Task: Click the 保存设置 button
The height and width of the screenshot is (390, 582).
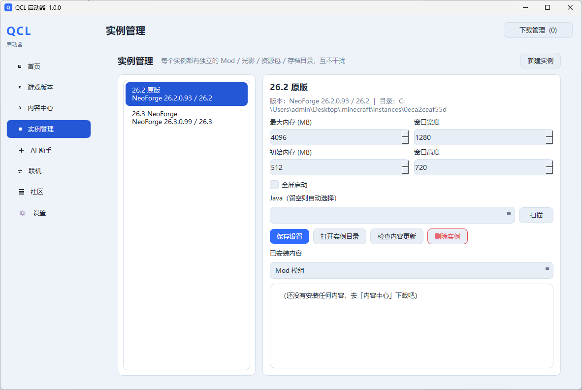Action: [x=290, y=236]
